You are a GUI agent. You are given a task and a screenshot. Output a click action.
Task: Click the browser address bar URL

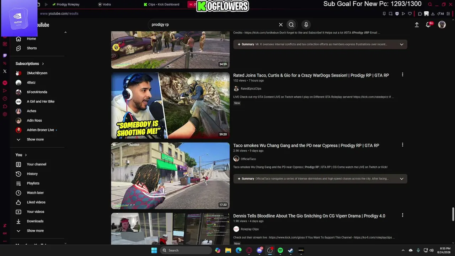(x=59, y=14)
